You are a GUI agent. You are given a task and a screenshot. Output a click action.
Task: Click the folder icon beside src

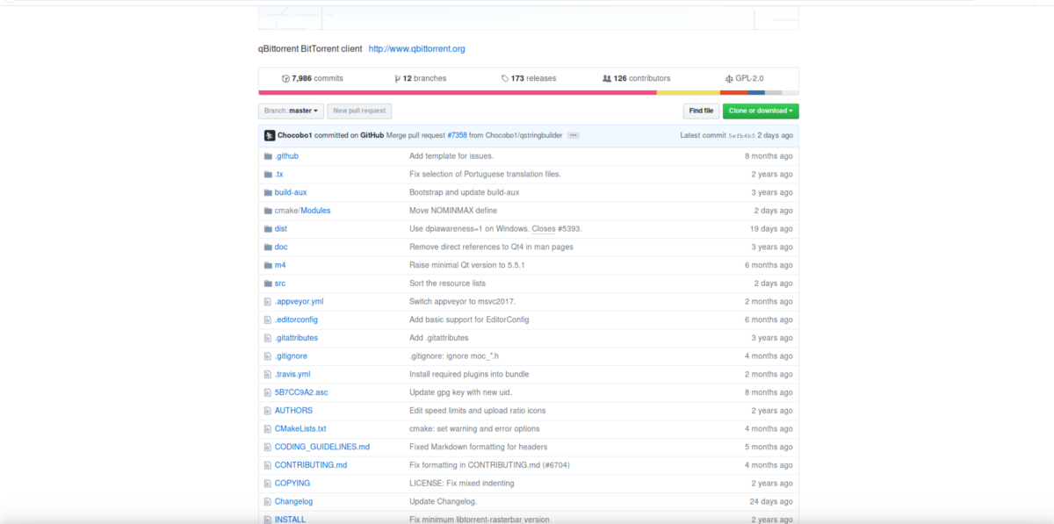(268, 284)
